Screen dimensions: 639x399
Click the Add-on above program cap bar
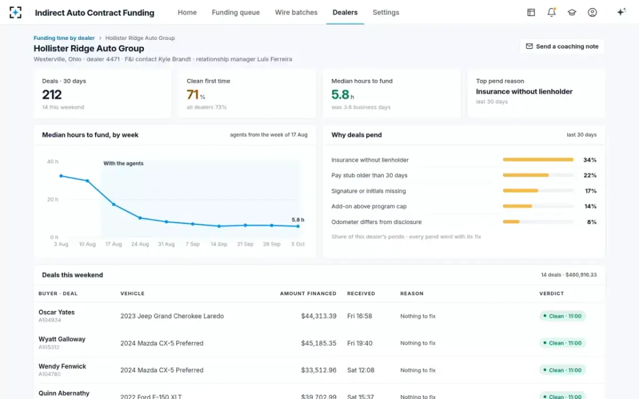click(x=538, y=206)
